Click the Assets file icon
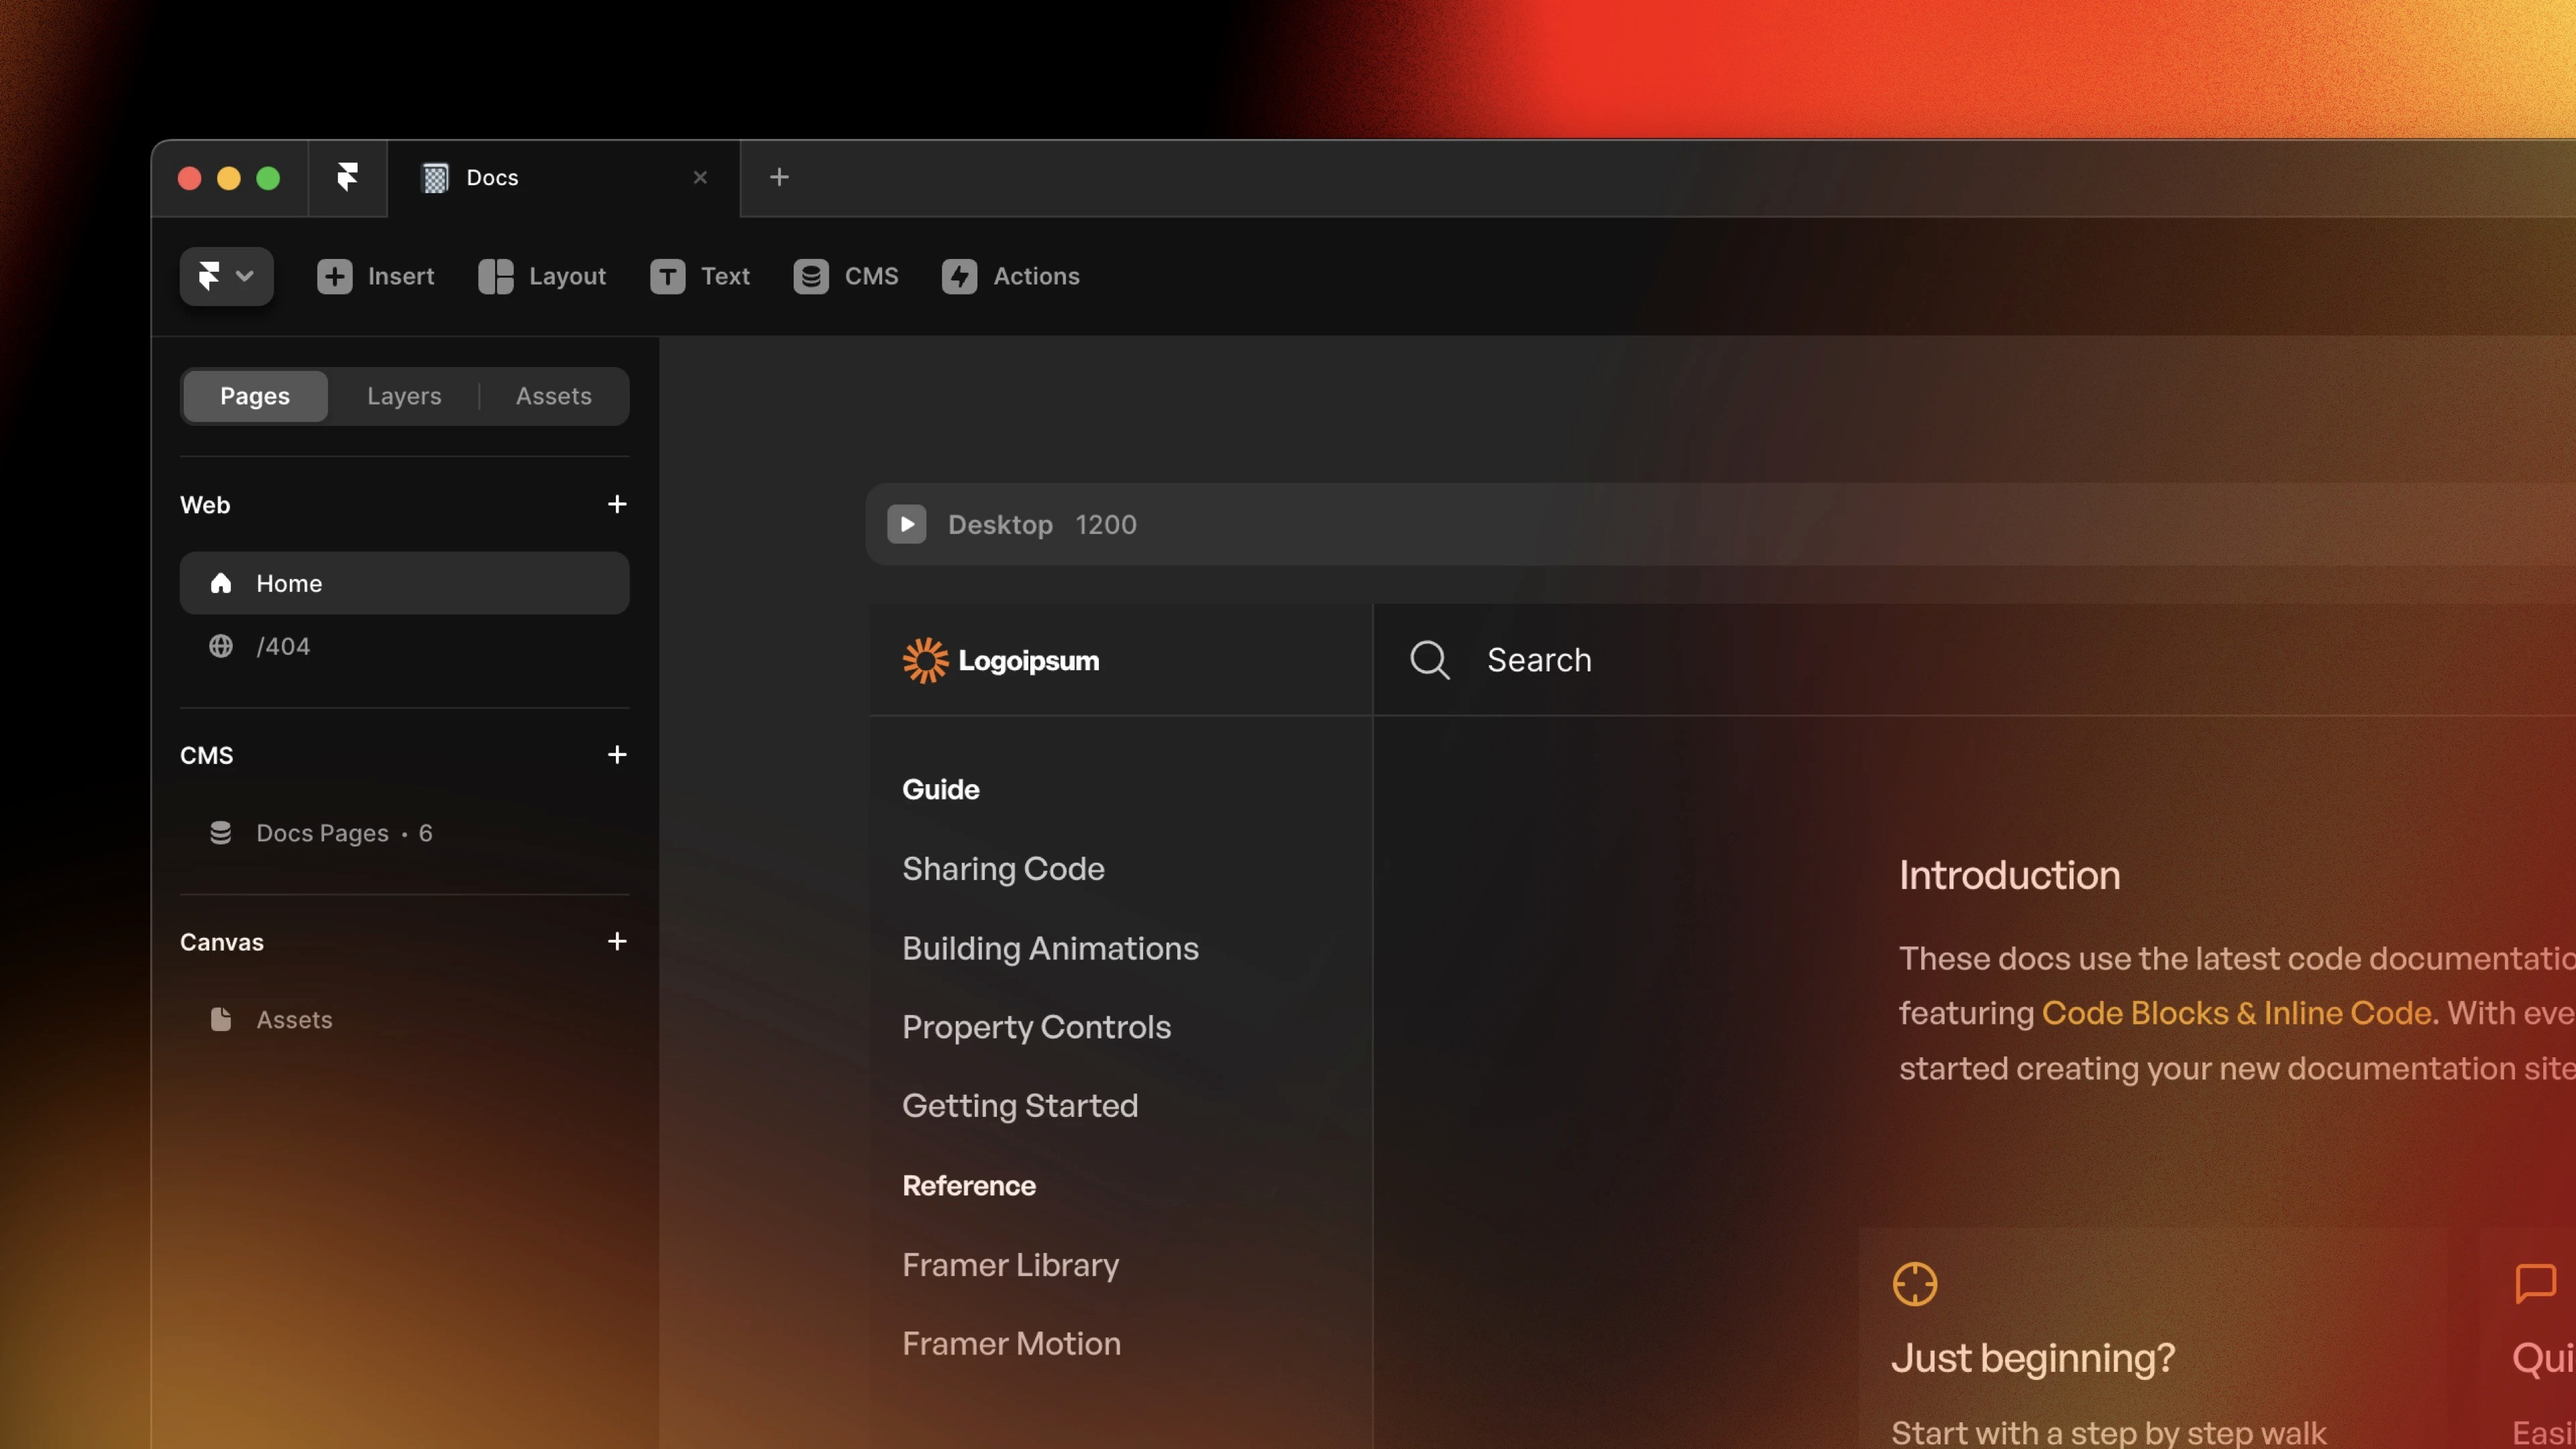 point(221,1019)
